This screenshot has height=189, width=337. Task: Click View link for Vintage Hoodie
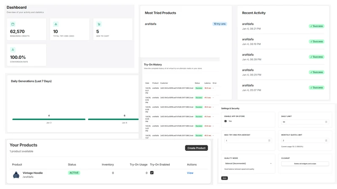[x=190, y=173]
